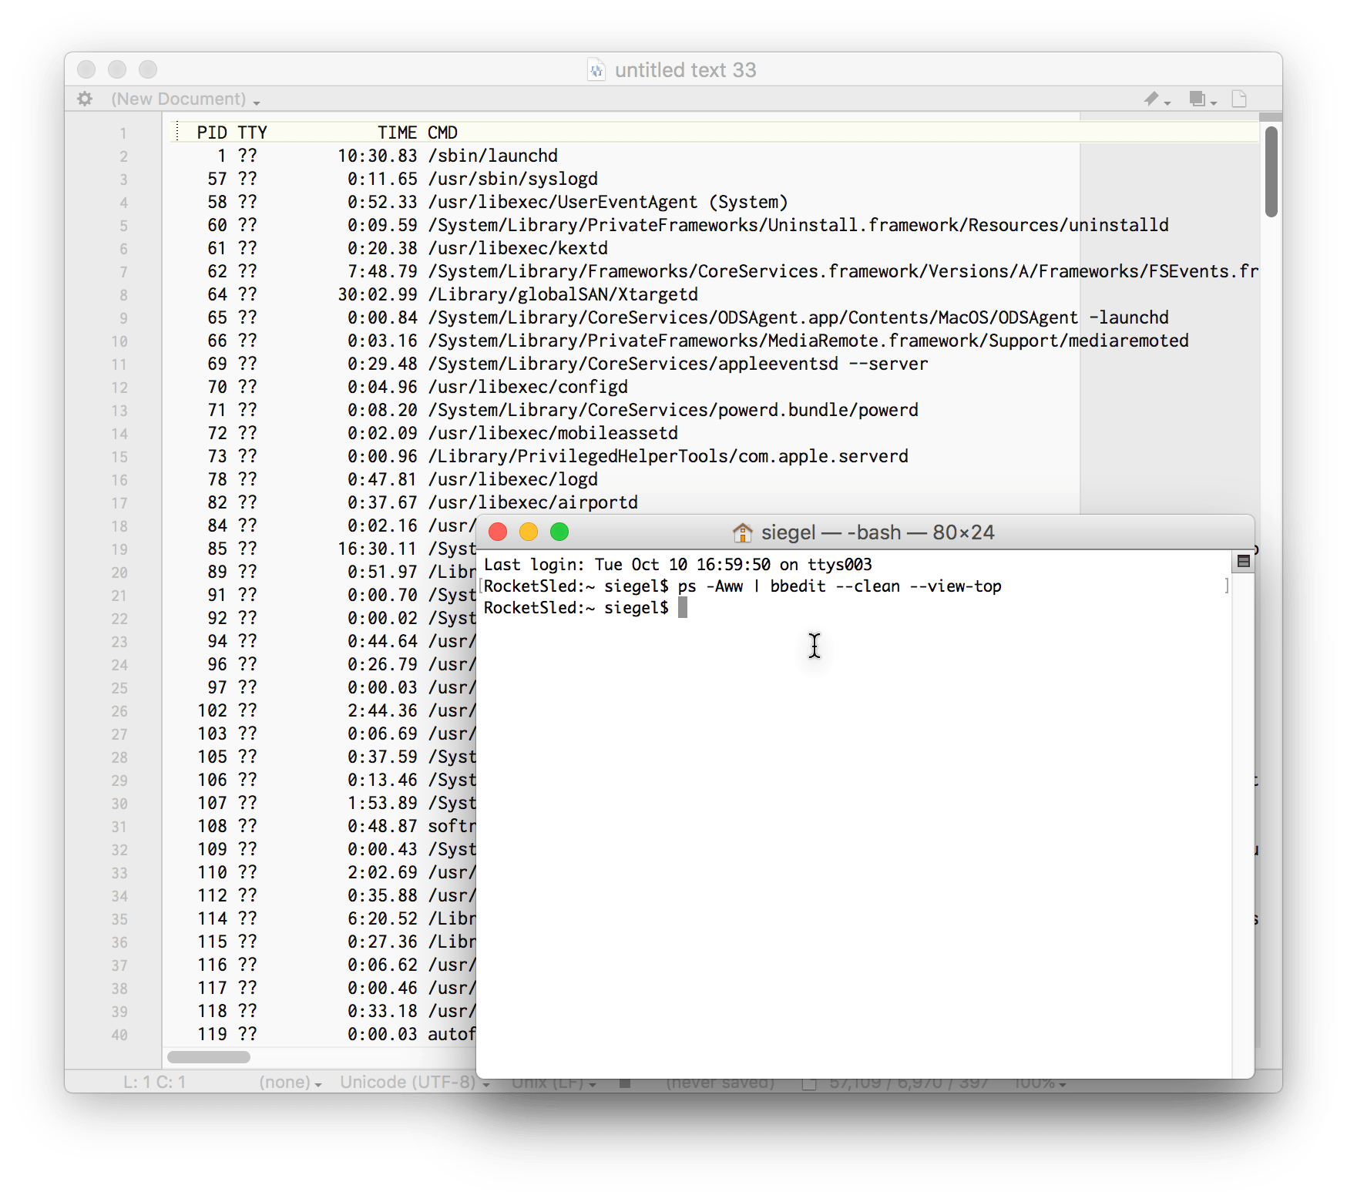The height and width of the screenshot is (1202, 1347).
Task: Click on the /sbin/launchd line in editor
Action: pos(493,156)
